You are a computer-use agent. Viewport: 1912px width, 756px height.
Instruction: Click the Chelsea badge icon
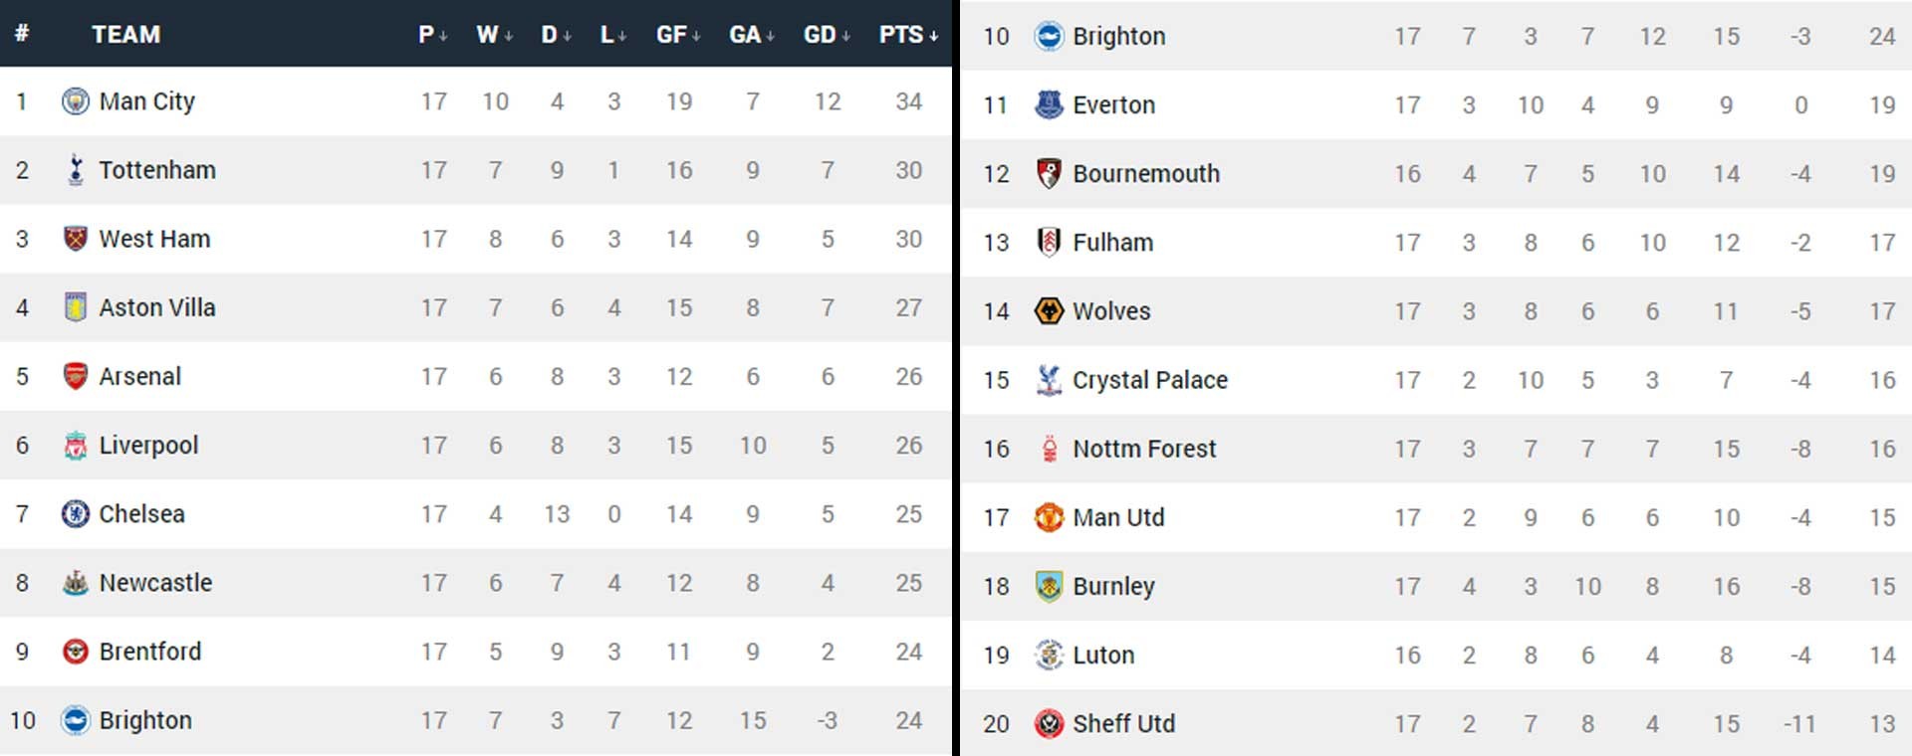[75, 513]
